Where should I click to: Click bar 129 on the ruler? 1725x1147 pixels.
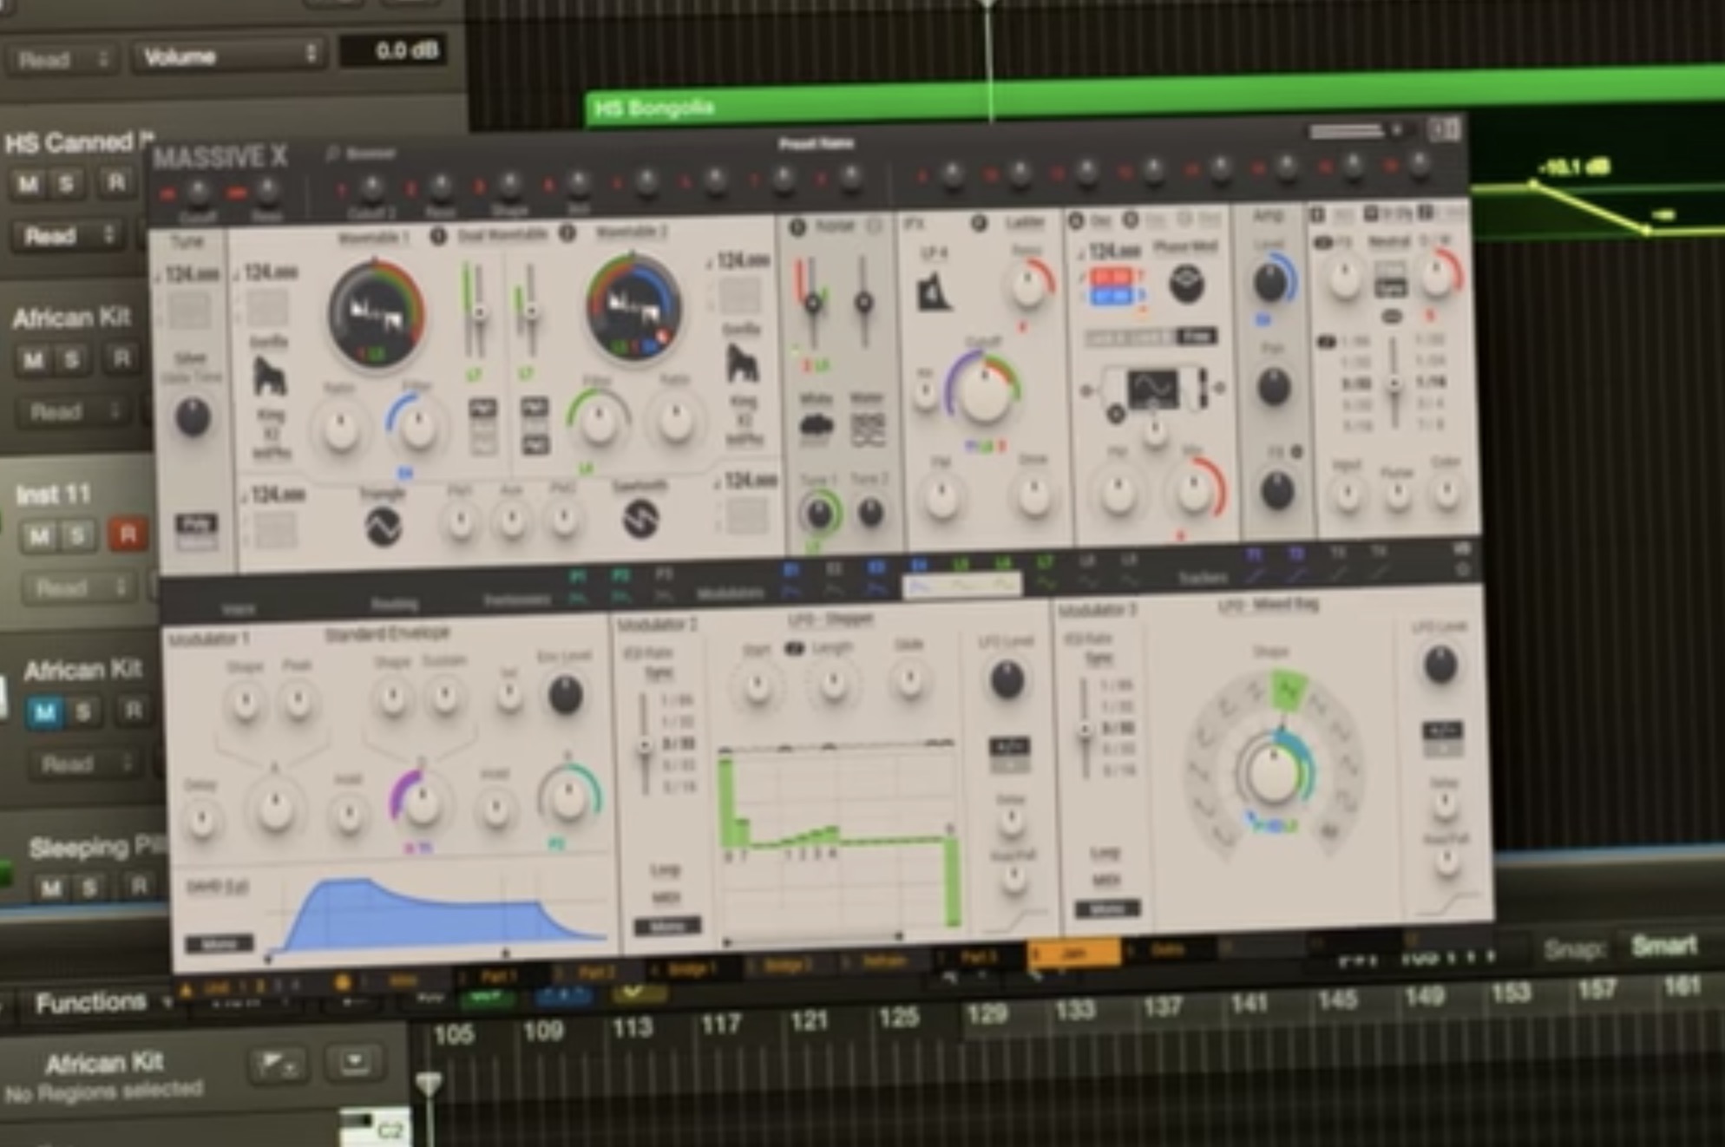point(987,1013)
